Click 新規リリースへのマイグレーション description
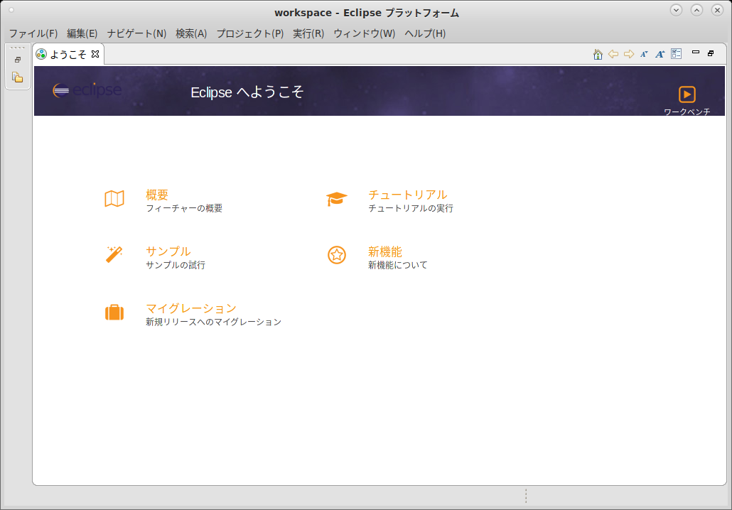This screenshot has width=732, height=510. point(213,322)
